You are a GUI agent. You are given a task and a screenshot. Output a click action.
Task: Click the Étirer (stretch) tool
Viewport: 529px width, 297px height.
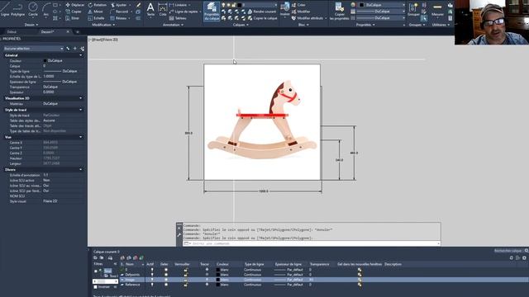coord(73,18)
